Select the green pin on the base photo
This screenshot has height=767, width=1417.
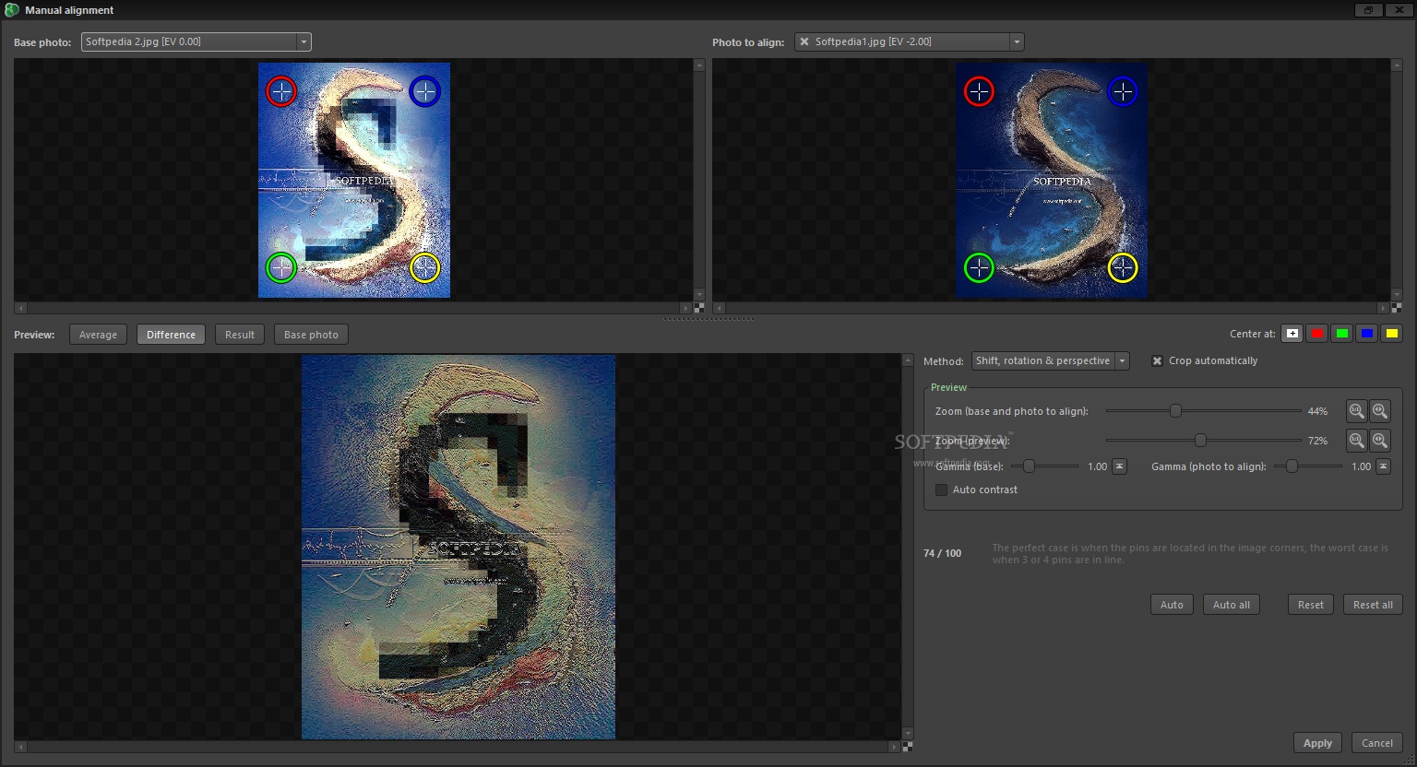281,267
